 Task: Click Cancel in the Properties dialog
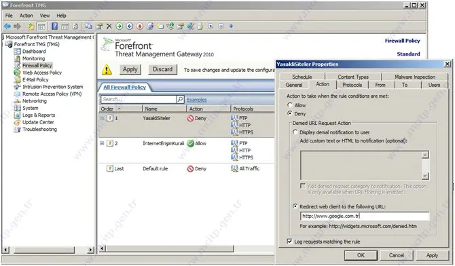tap(397, 255)
